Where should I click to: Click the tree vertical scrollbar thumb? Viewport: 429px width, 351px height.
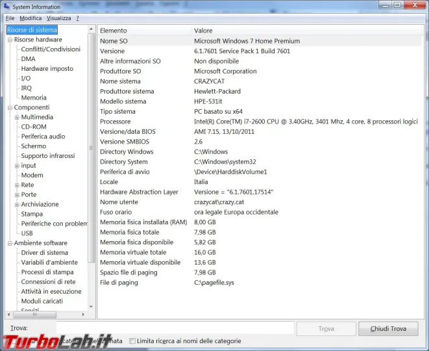(x=92, y=148)
